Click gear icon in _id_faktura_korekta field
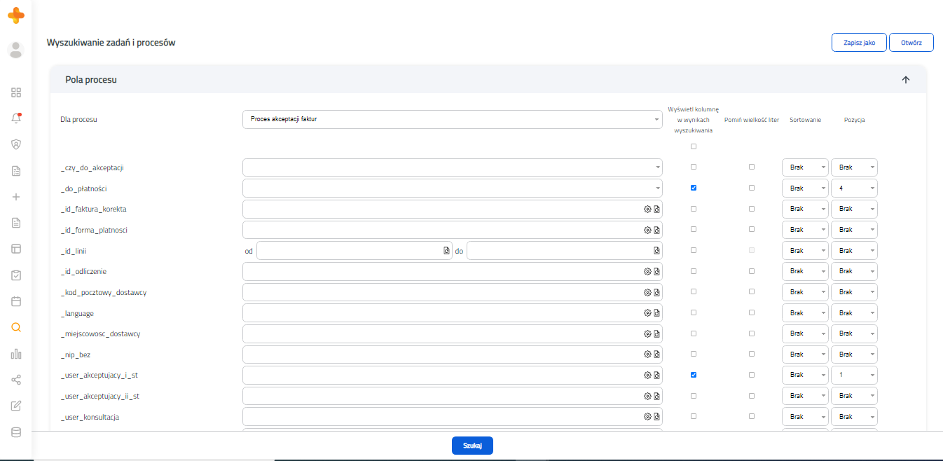Viewport: 943px width, 461px height. click(648, 209)
